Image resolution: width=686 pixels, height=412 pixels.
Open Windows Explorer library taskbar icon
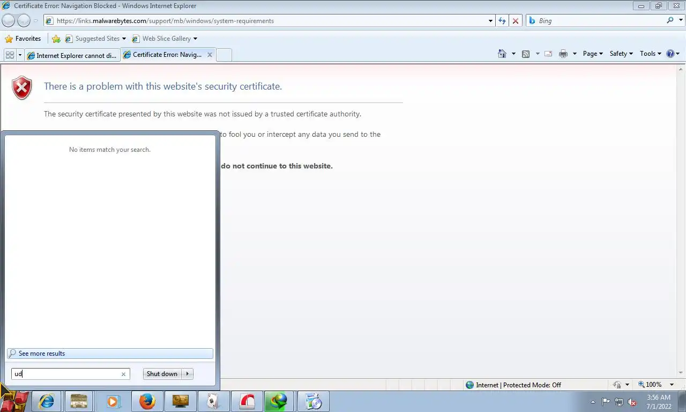(79, 401)
